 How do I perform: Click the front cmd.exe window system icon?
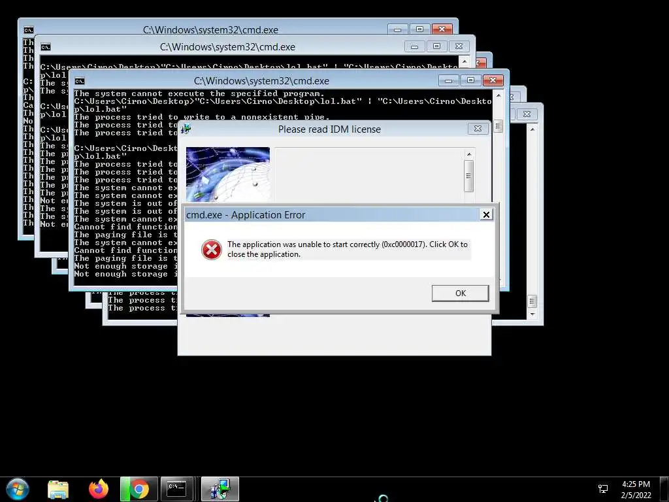79,81
